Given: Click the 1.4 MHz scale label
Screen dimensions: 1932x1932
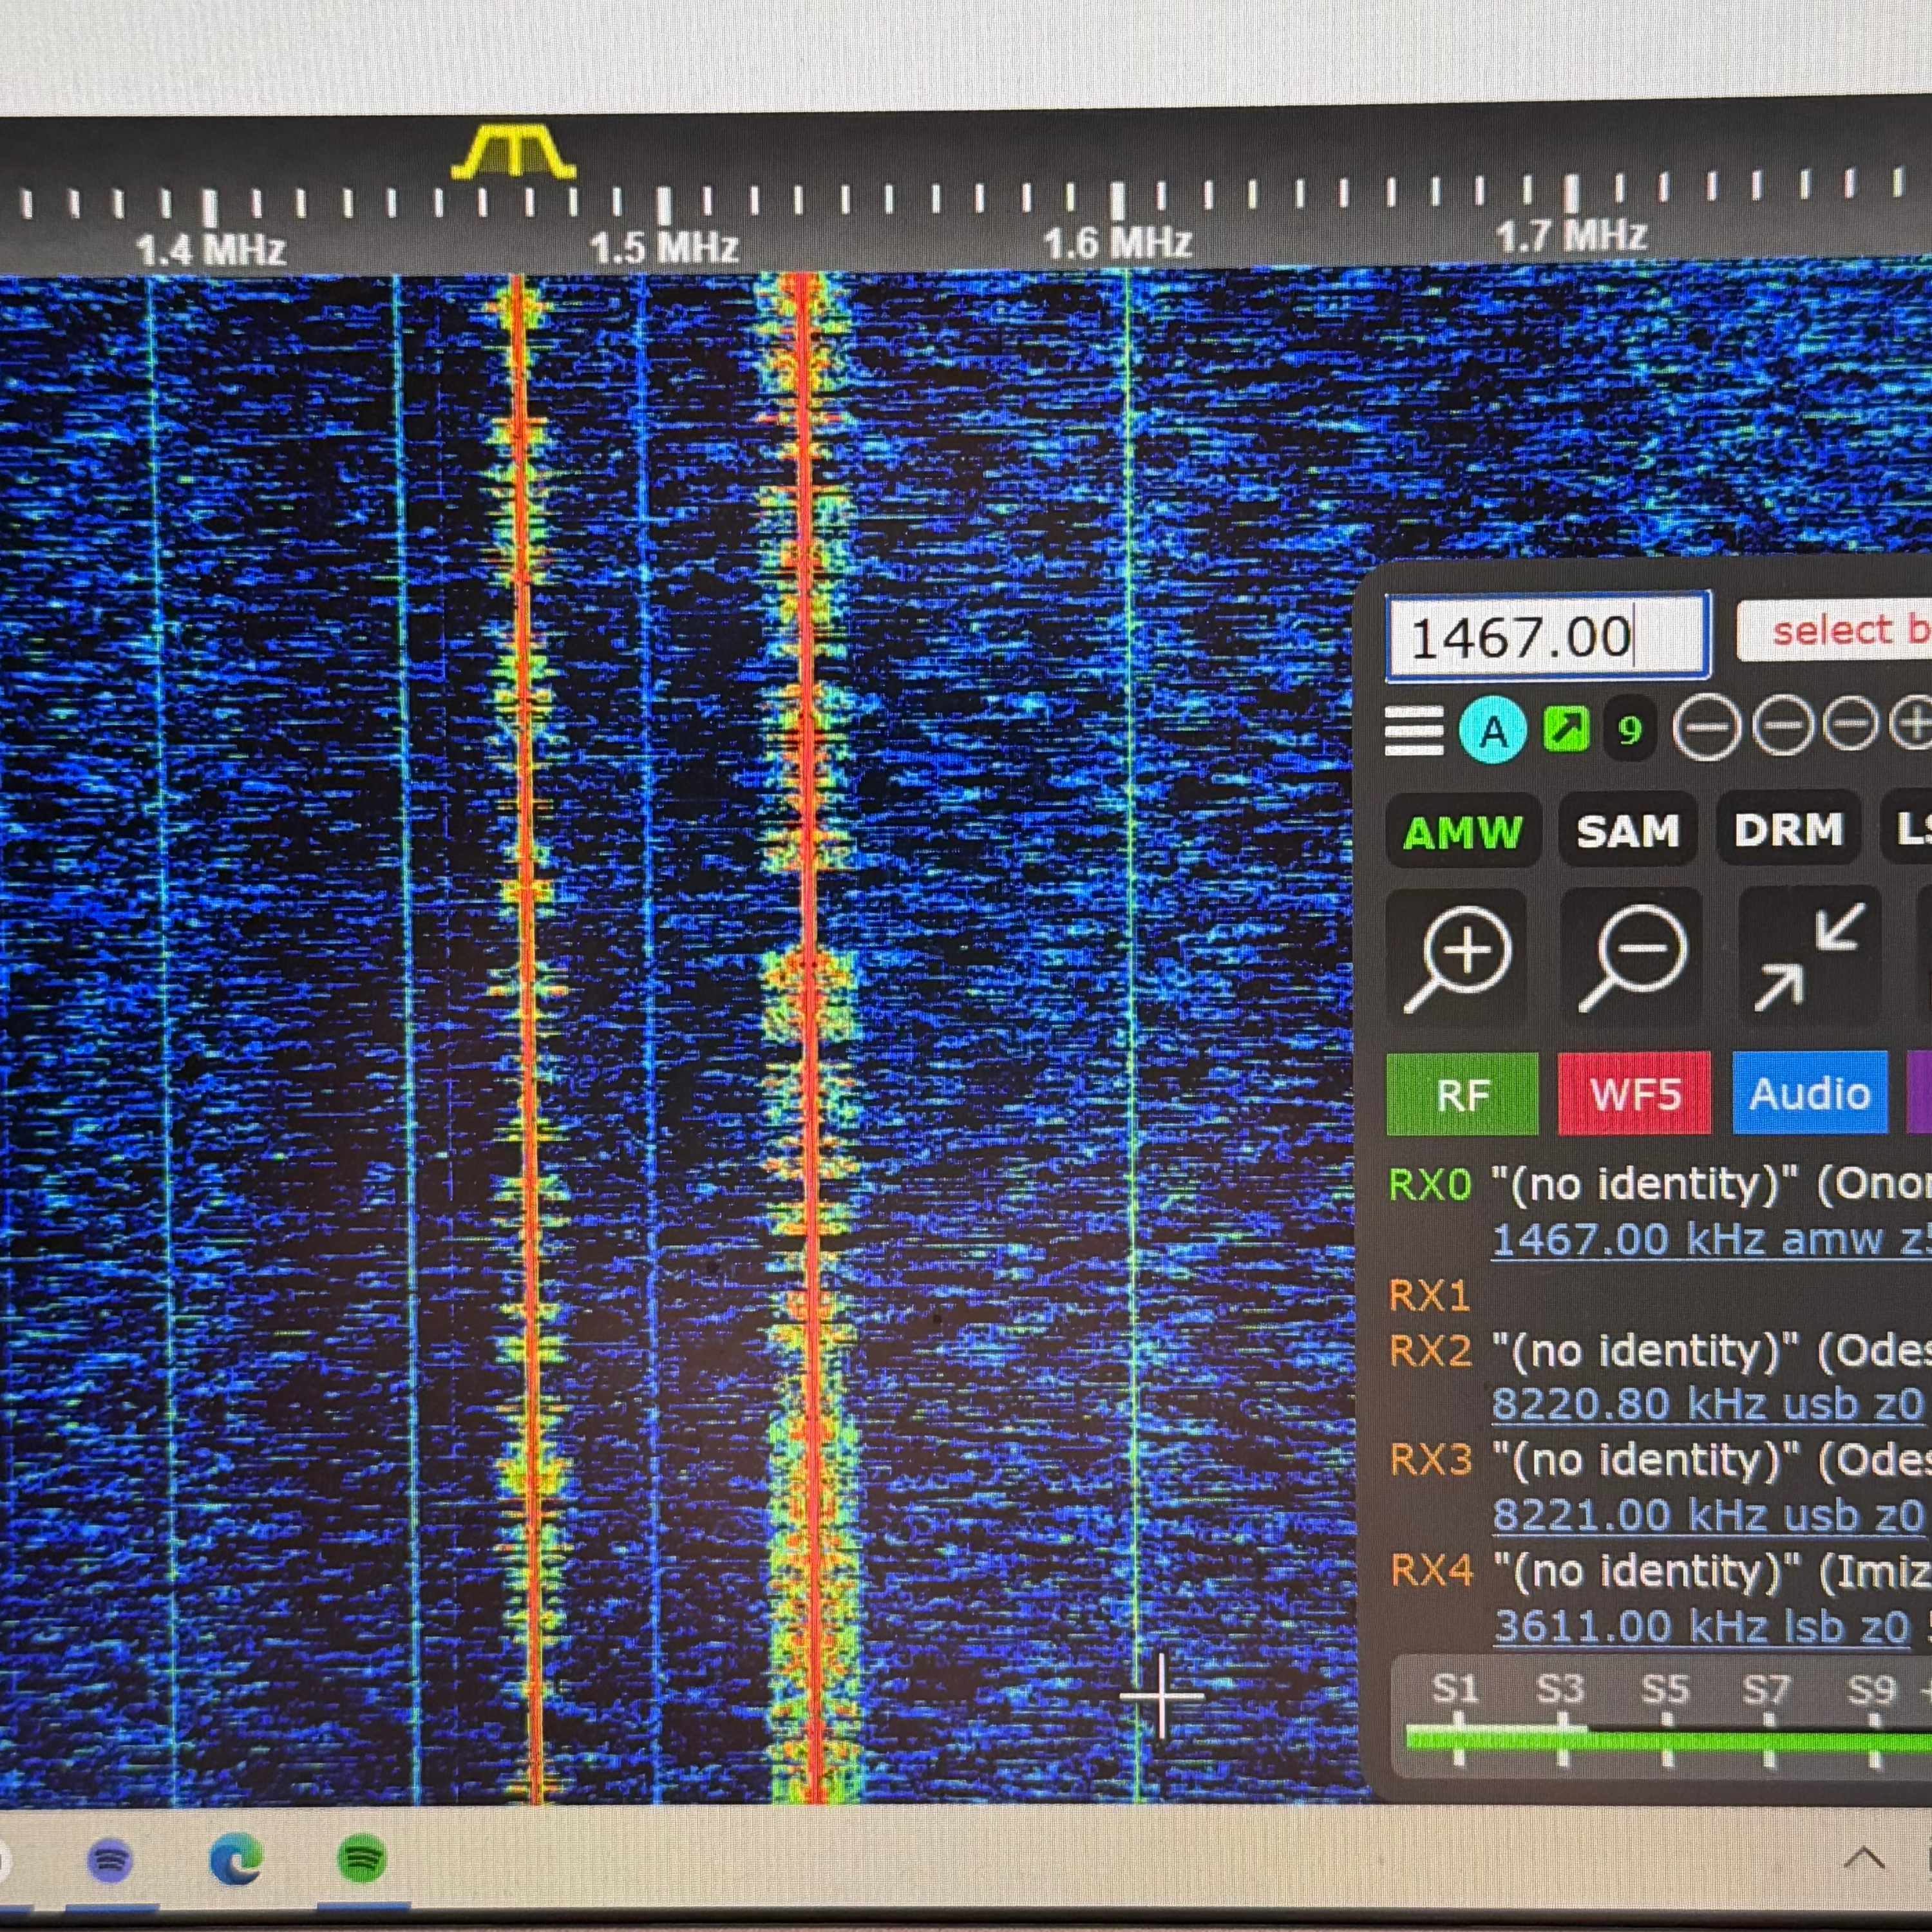Looking at the screenshot, I should point(211,249).
